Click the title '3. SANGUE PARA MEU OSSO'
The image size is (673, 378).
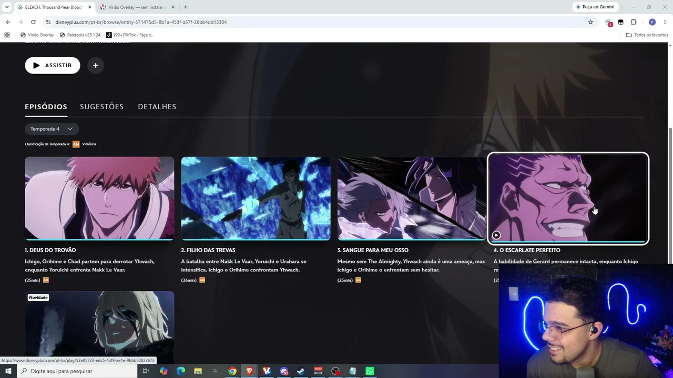click(373, 250)
